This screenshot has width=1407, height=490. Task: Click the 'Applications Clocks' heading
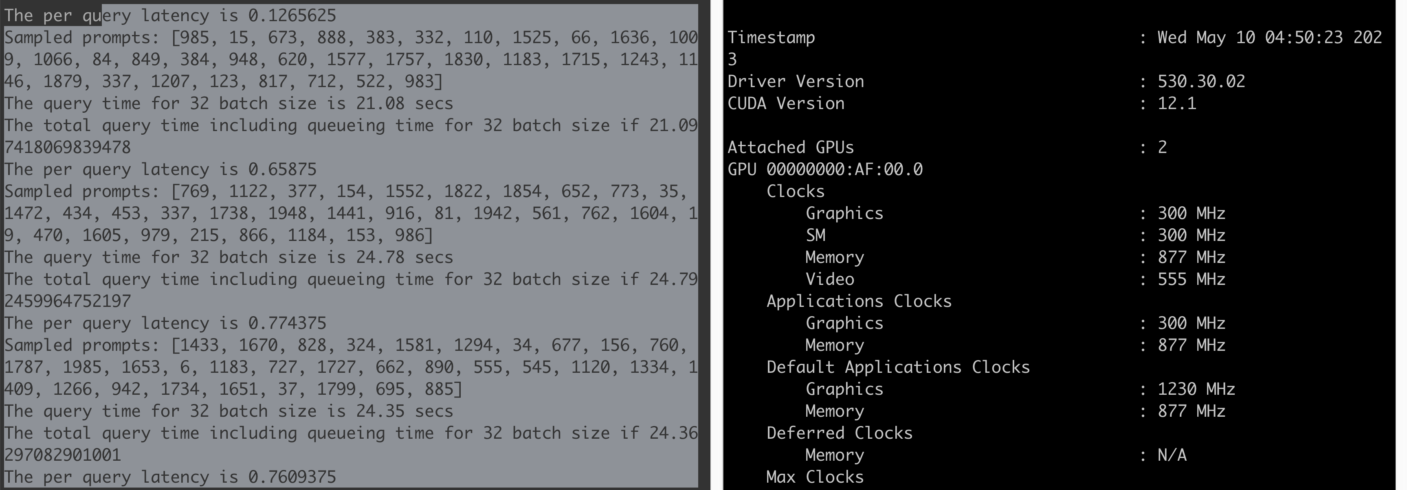point(859,301)
